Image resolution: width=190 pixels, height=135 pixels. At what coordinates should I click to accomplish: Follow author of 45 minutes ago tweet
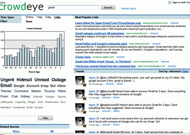pyautogui.click(x=120, y=84)
